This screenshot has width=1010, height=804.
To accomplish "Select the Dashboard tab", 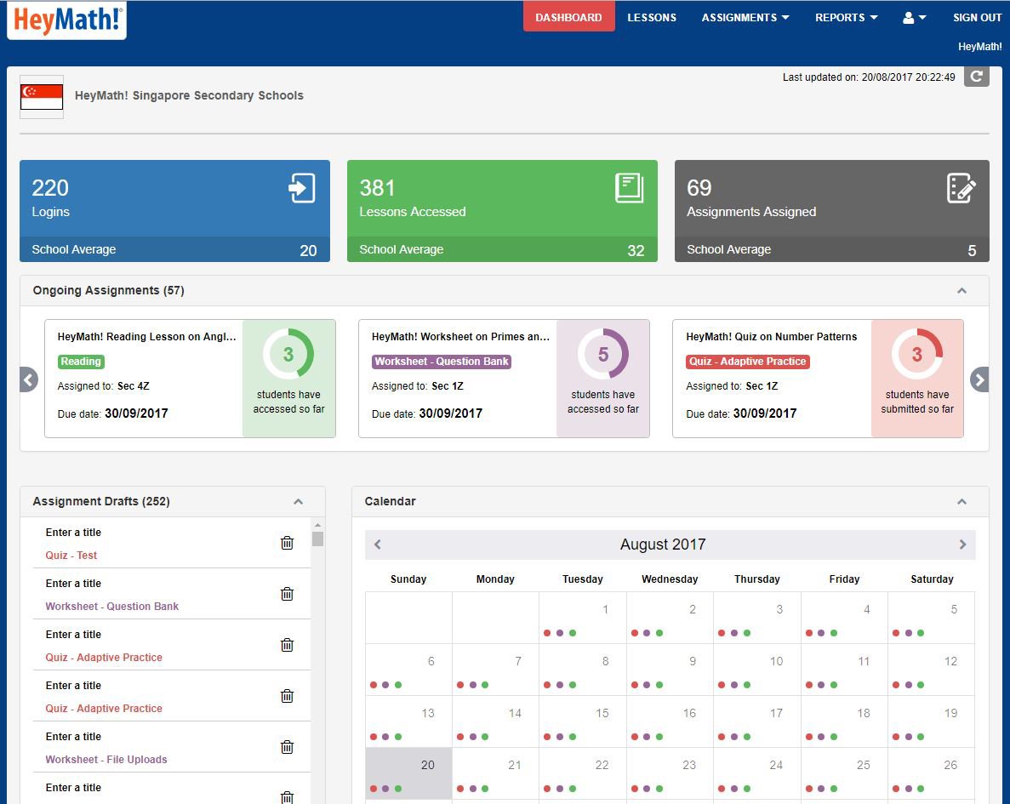I will pyautogui.click(x=568, y=17).
